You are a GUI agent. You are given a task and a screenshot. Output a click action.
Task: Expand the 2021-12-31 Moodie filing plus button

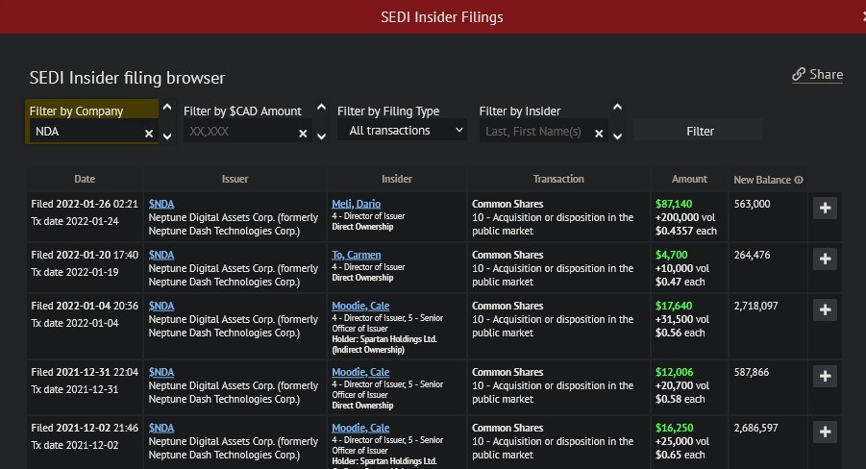pyautogui.click(x=825, y=376)
